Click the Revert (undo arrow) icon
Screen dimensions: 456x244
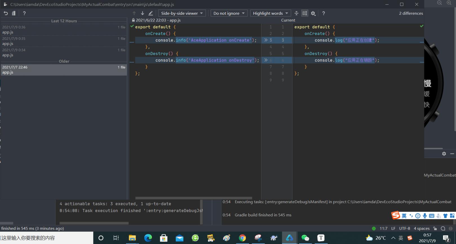click(6, 13)
